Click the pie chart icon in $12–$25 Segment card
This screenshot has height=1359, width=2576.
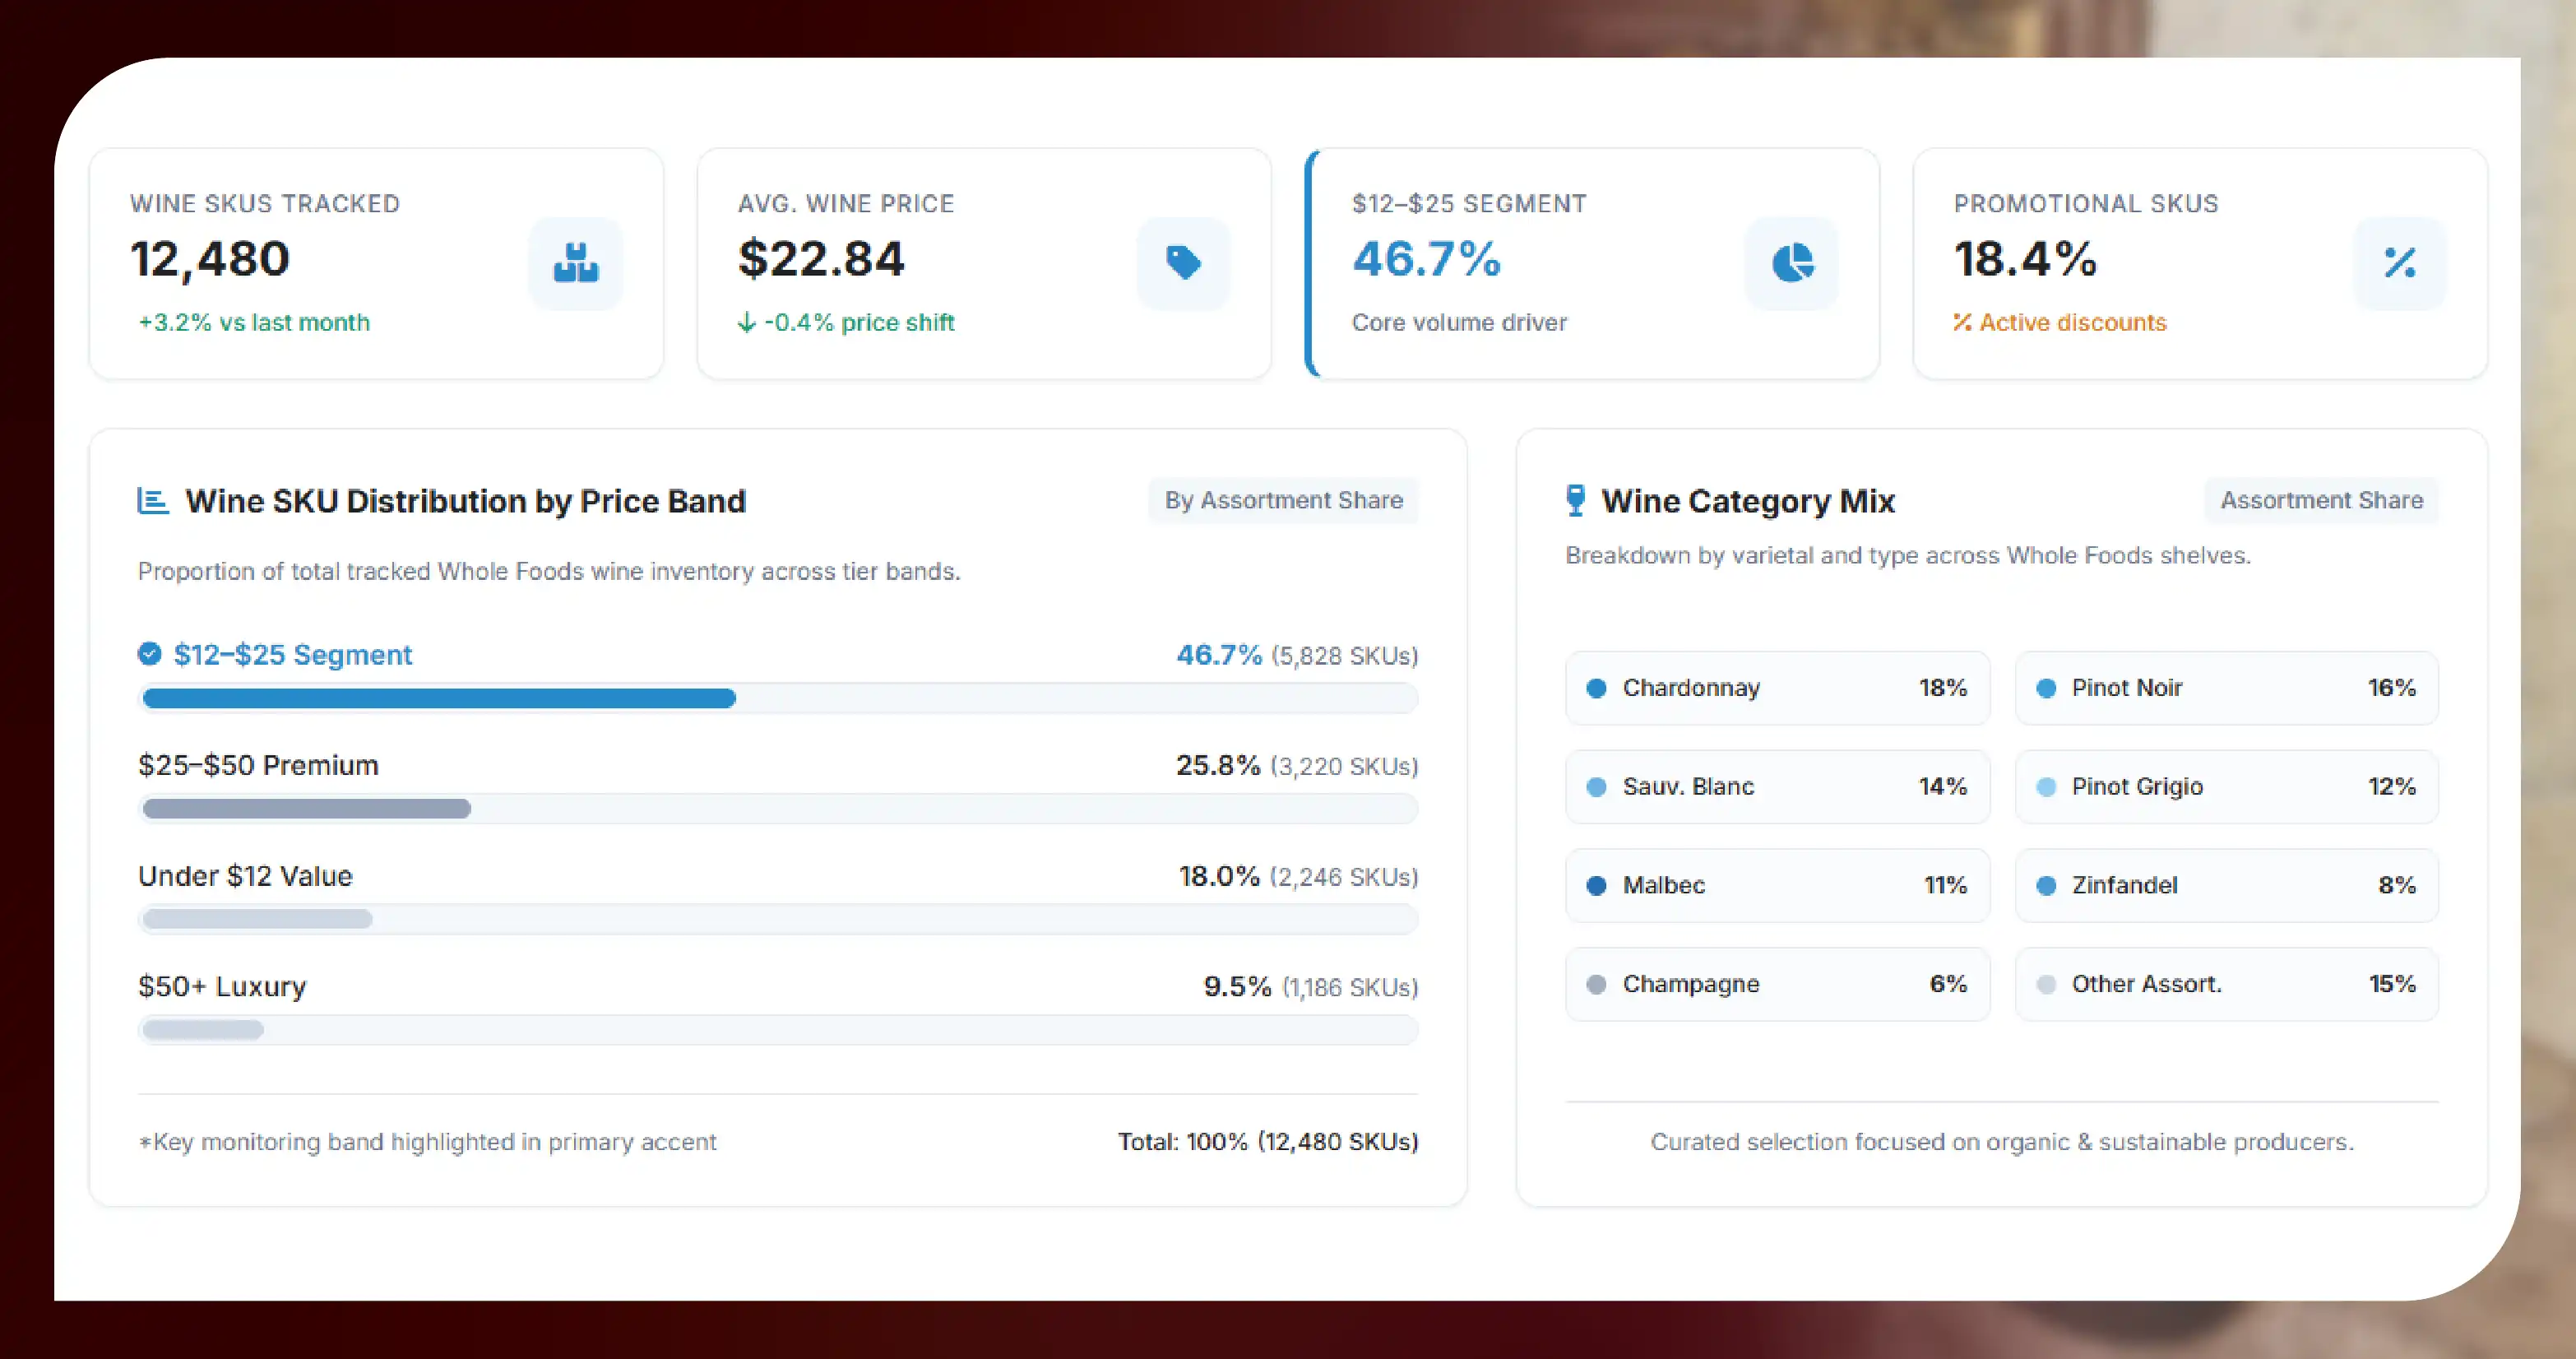coord(1792,263)
